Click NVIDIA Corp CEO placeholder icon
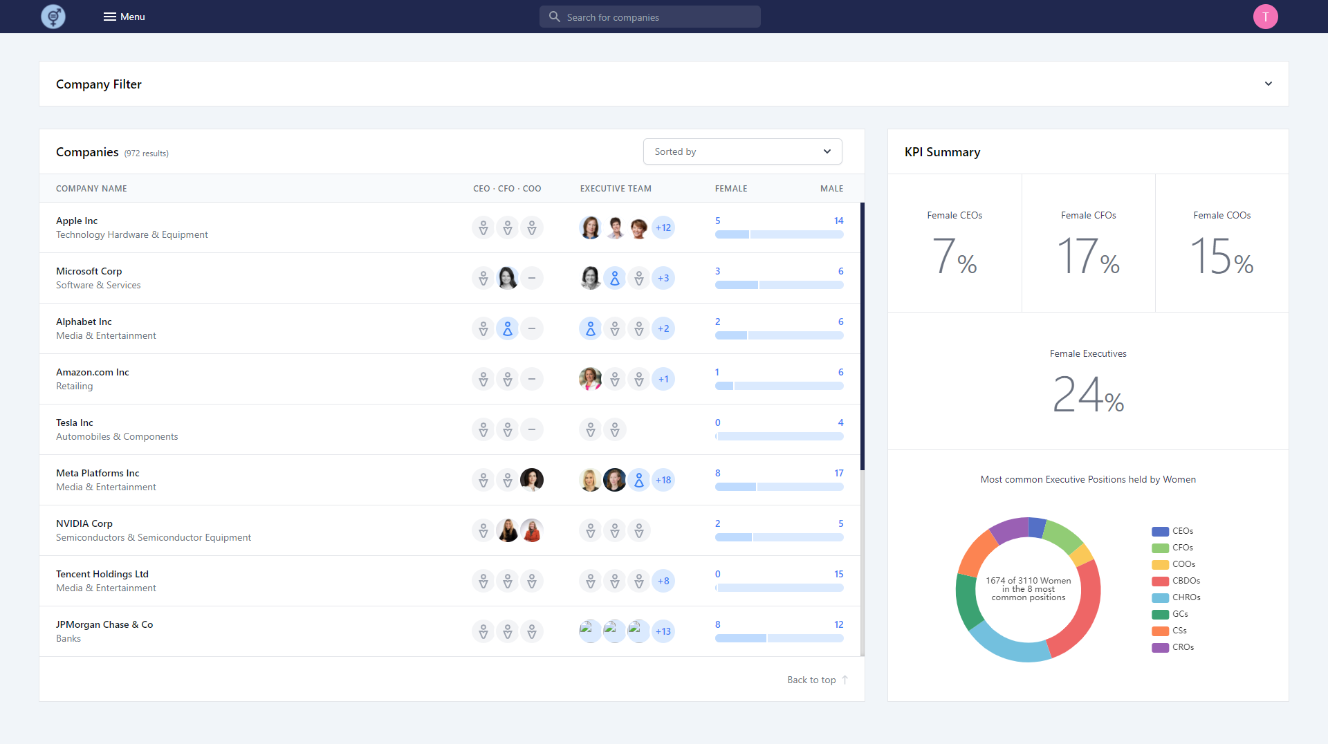1328x744 pixels. [483, 530]
